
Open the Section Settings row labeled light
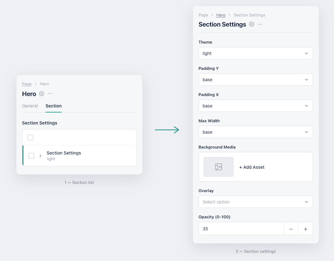pyautogui.click(x=79, y=156)
